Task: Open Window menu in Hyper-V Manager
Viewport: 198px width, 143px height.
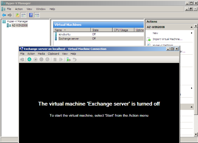Action: (41, 9)
